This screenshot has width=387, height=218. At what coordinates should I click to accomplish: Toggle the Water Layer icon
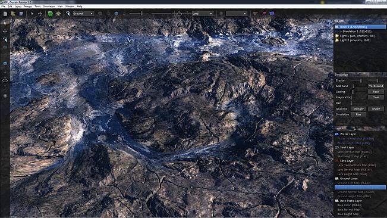(x=337, y=134)
